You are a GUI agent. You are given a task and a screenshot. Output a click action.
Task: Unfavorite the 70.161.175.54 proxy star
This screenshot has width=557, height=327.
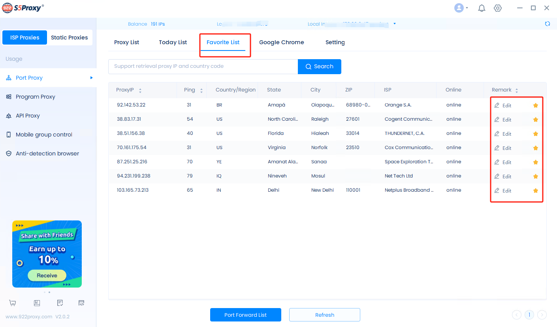[536, 148]
